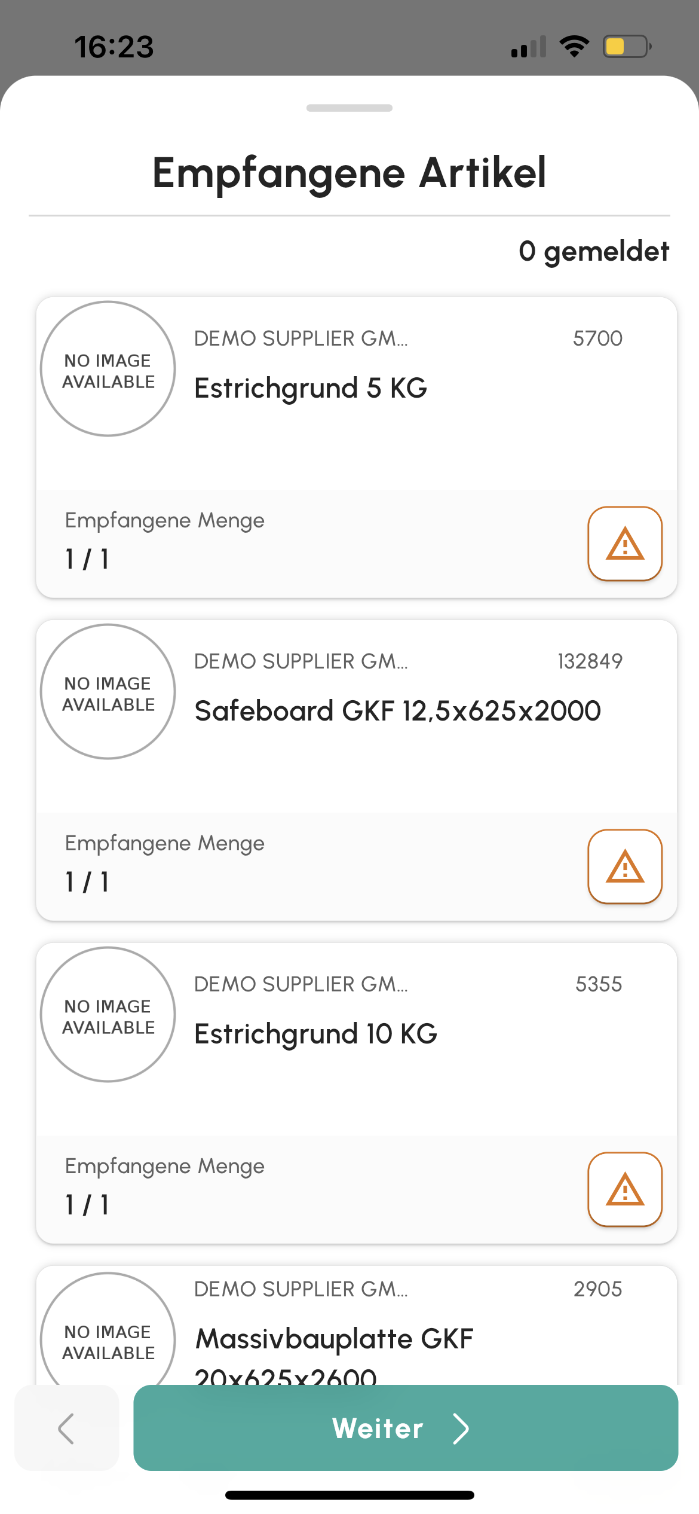The width and height of the screenshot is (699, 1514).
Task: Select Safeboard GKF 12,5x625x2000 title
Action: pos(398,711)
